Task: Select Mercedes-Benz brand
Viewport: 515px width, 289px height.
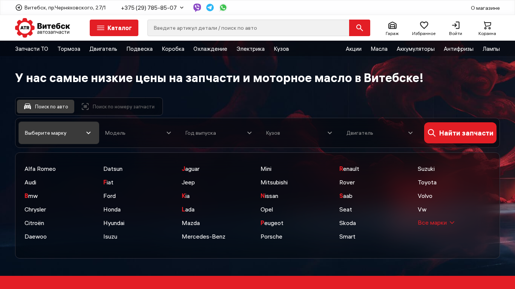Action: pos(204,237)
